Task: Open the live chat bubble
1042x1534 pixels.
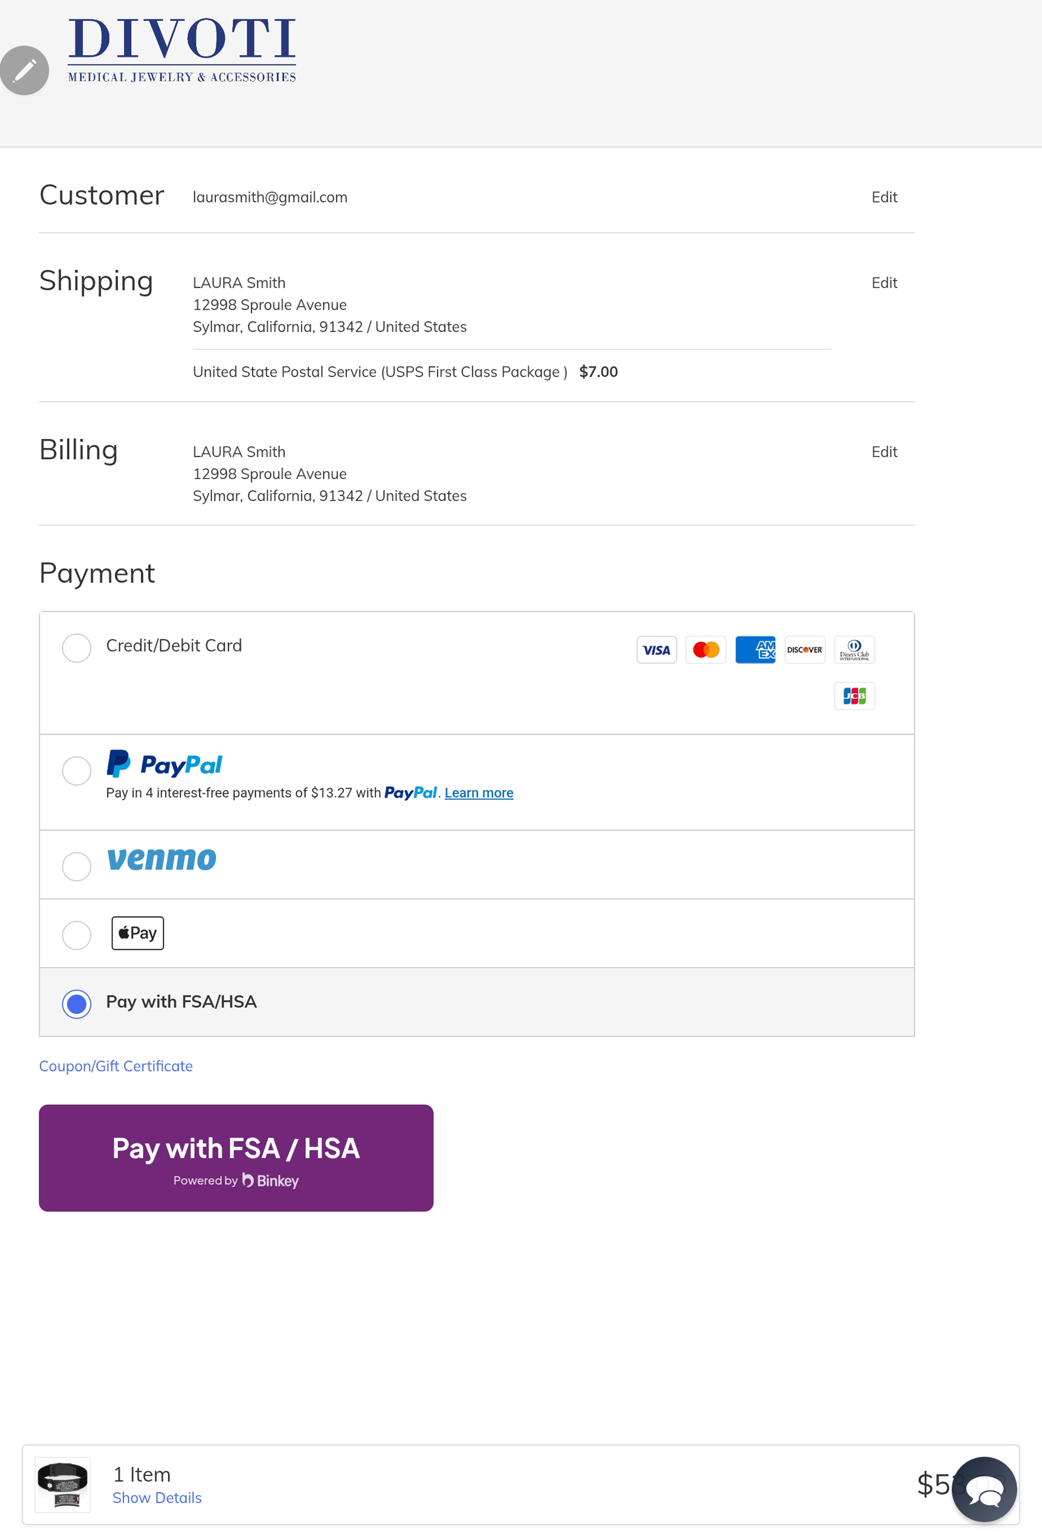Action: [983, 1488]
